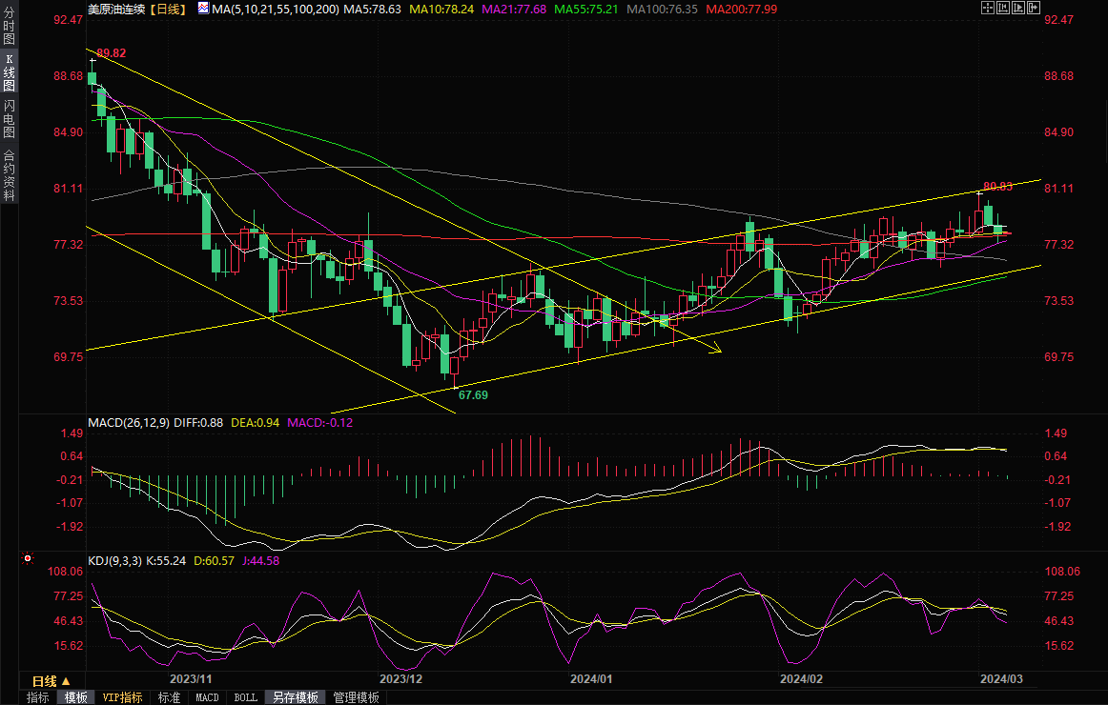Click the rightmost panel-expand arrow icon
The height and width of the screenshot is (705, 1108).
tap(1035, 8)
